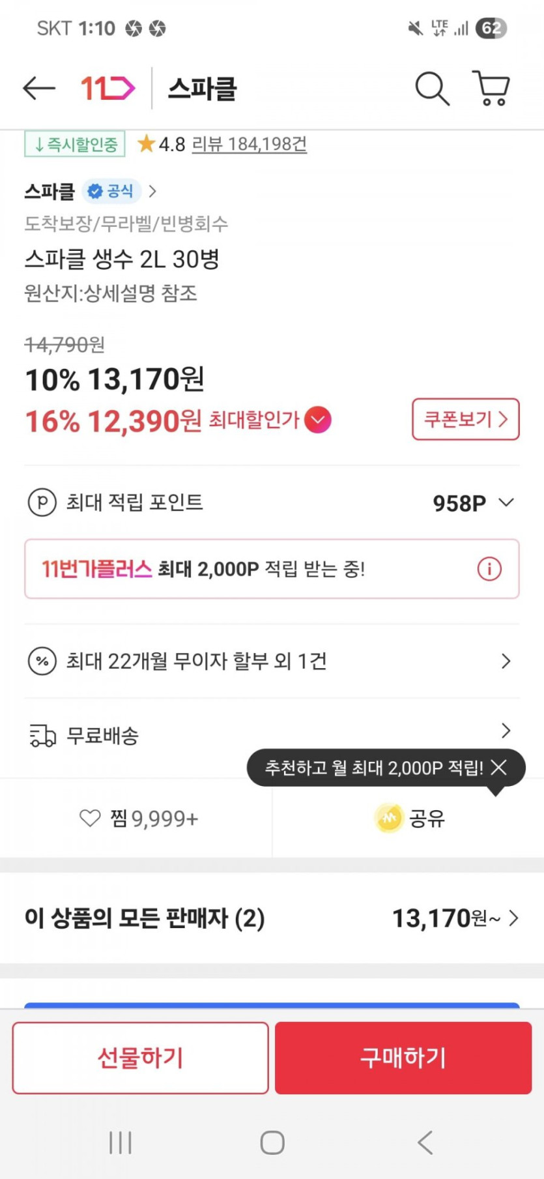Expand the 무이자 할부 details row
544x1179 pixels.
tap(506, 662)
